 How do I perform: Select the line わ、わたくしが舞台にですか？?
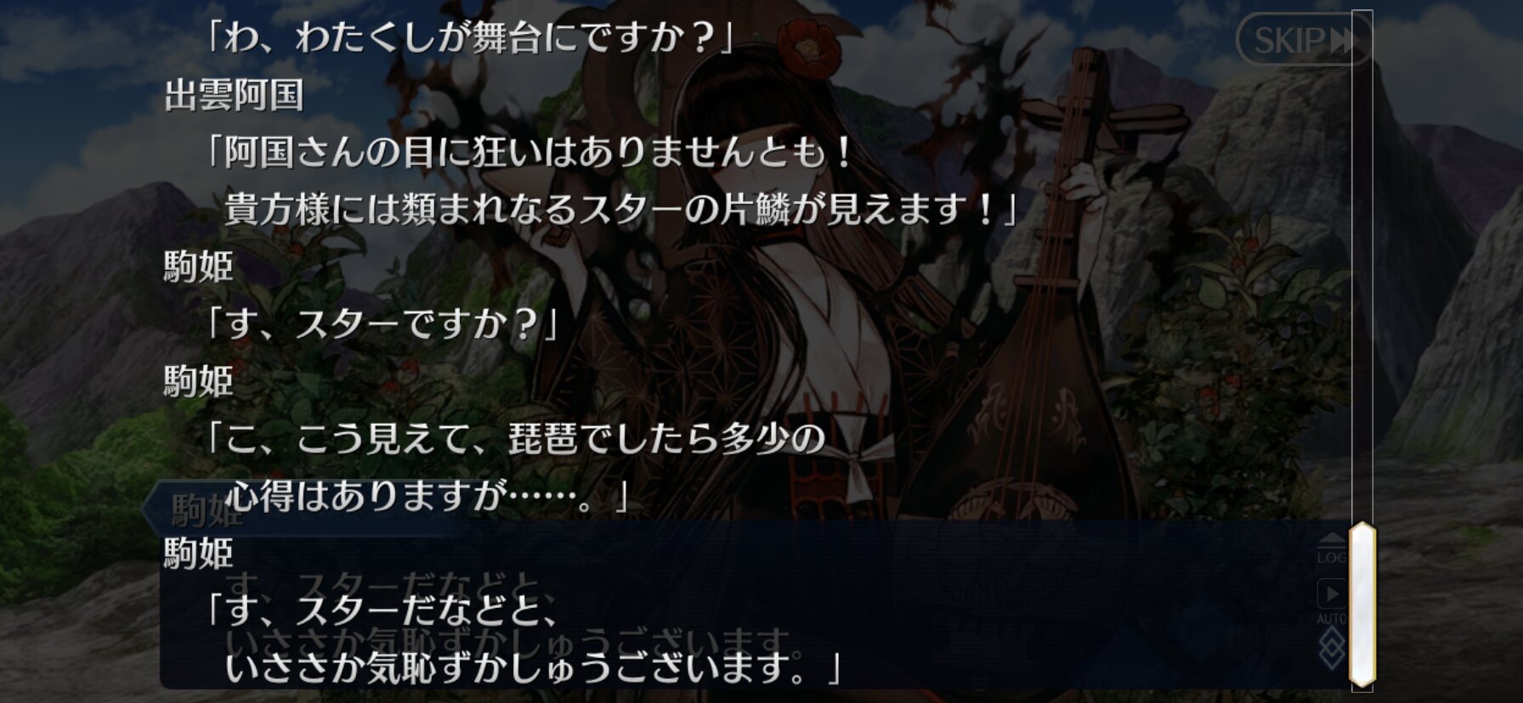pos(470,38)
